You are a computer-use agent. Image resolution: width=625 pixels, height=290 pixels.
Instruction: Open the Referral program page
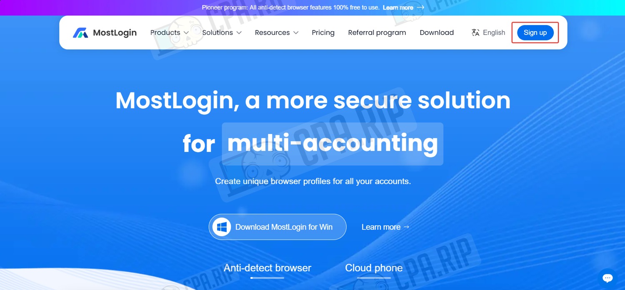377,32
